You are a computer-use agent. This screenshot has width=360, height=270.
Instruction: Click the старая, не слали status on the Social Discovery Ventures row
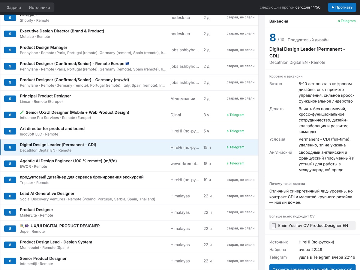(240, 196)
